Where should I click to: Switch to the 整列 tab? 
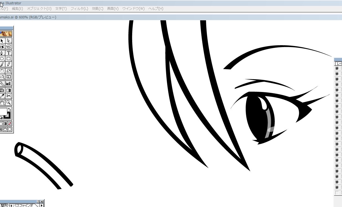point(4,205)
